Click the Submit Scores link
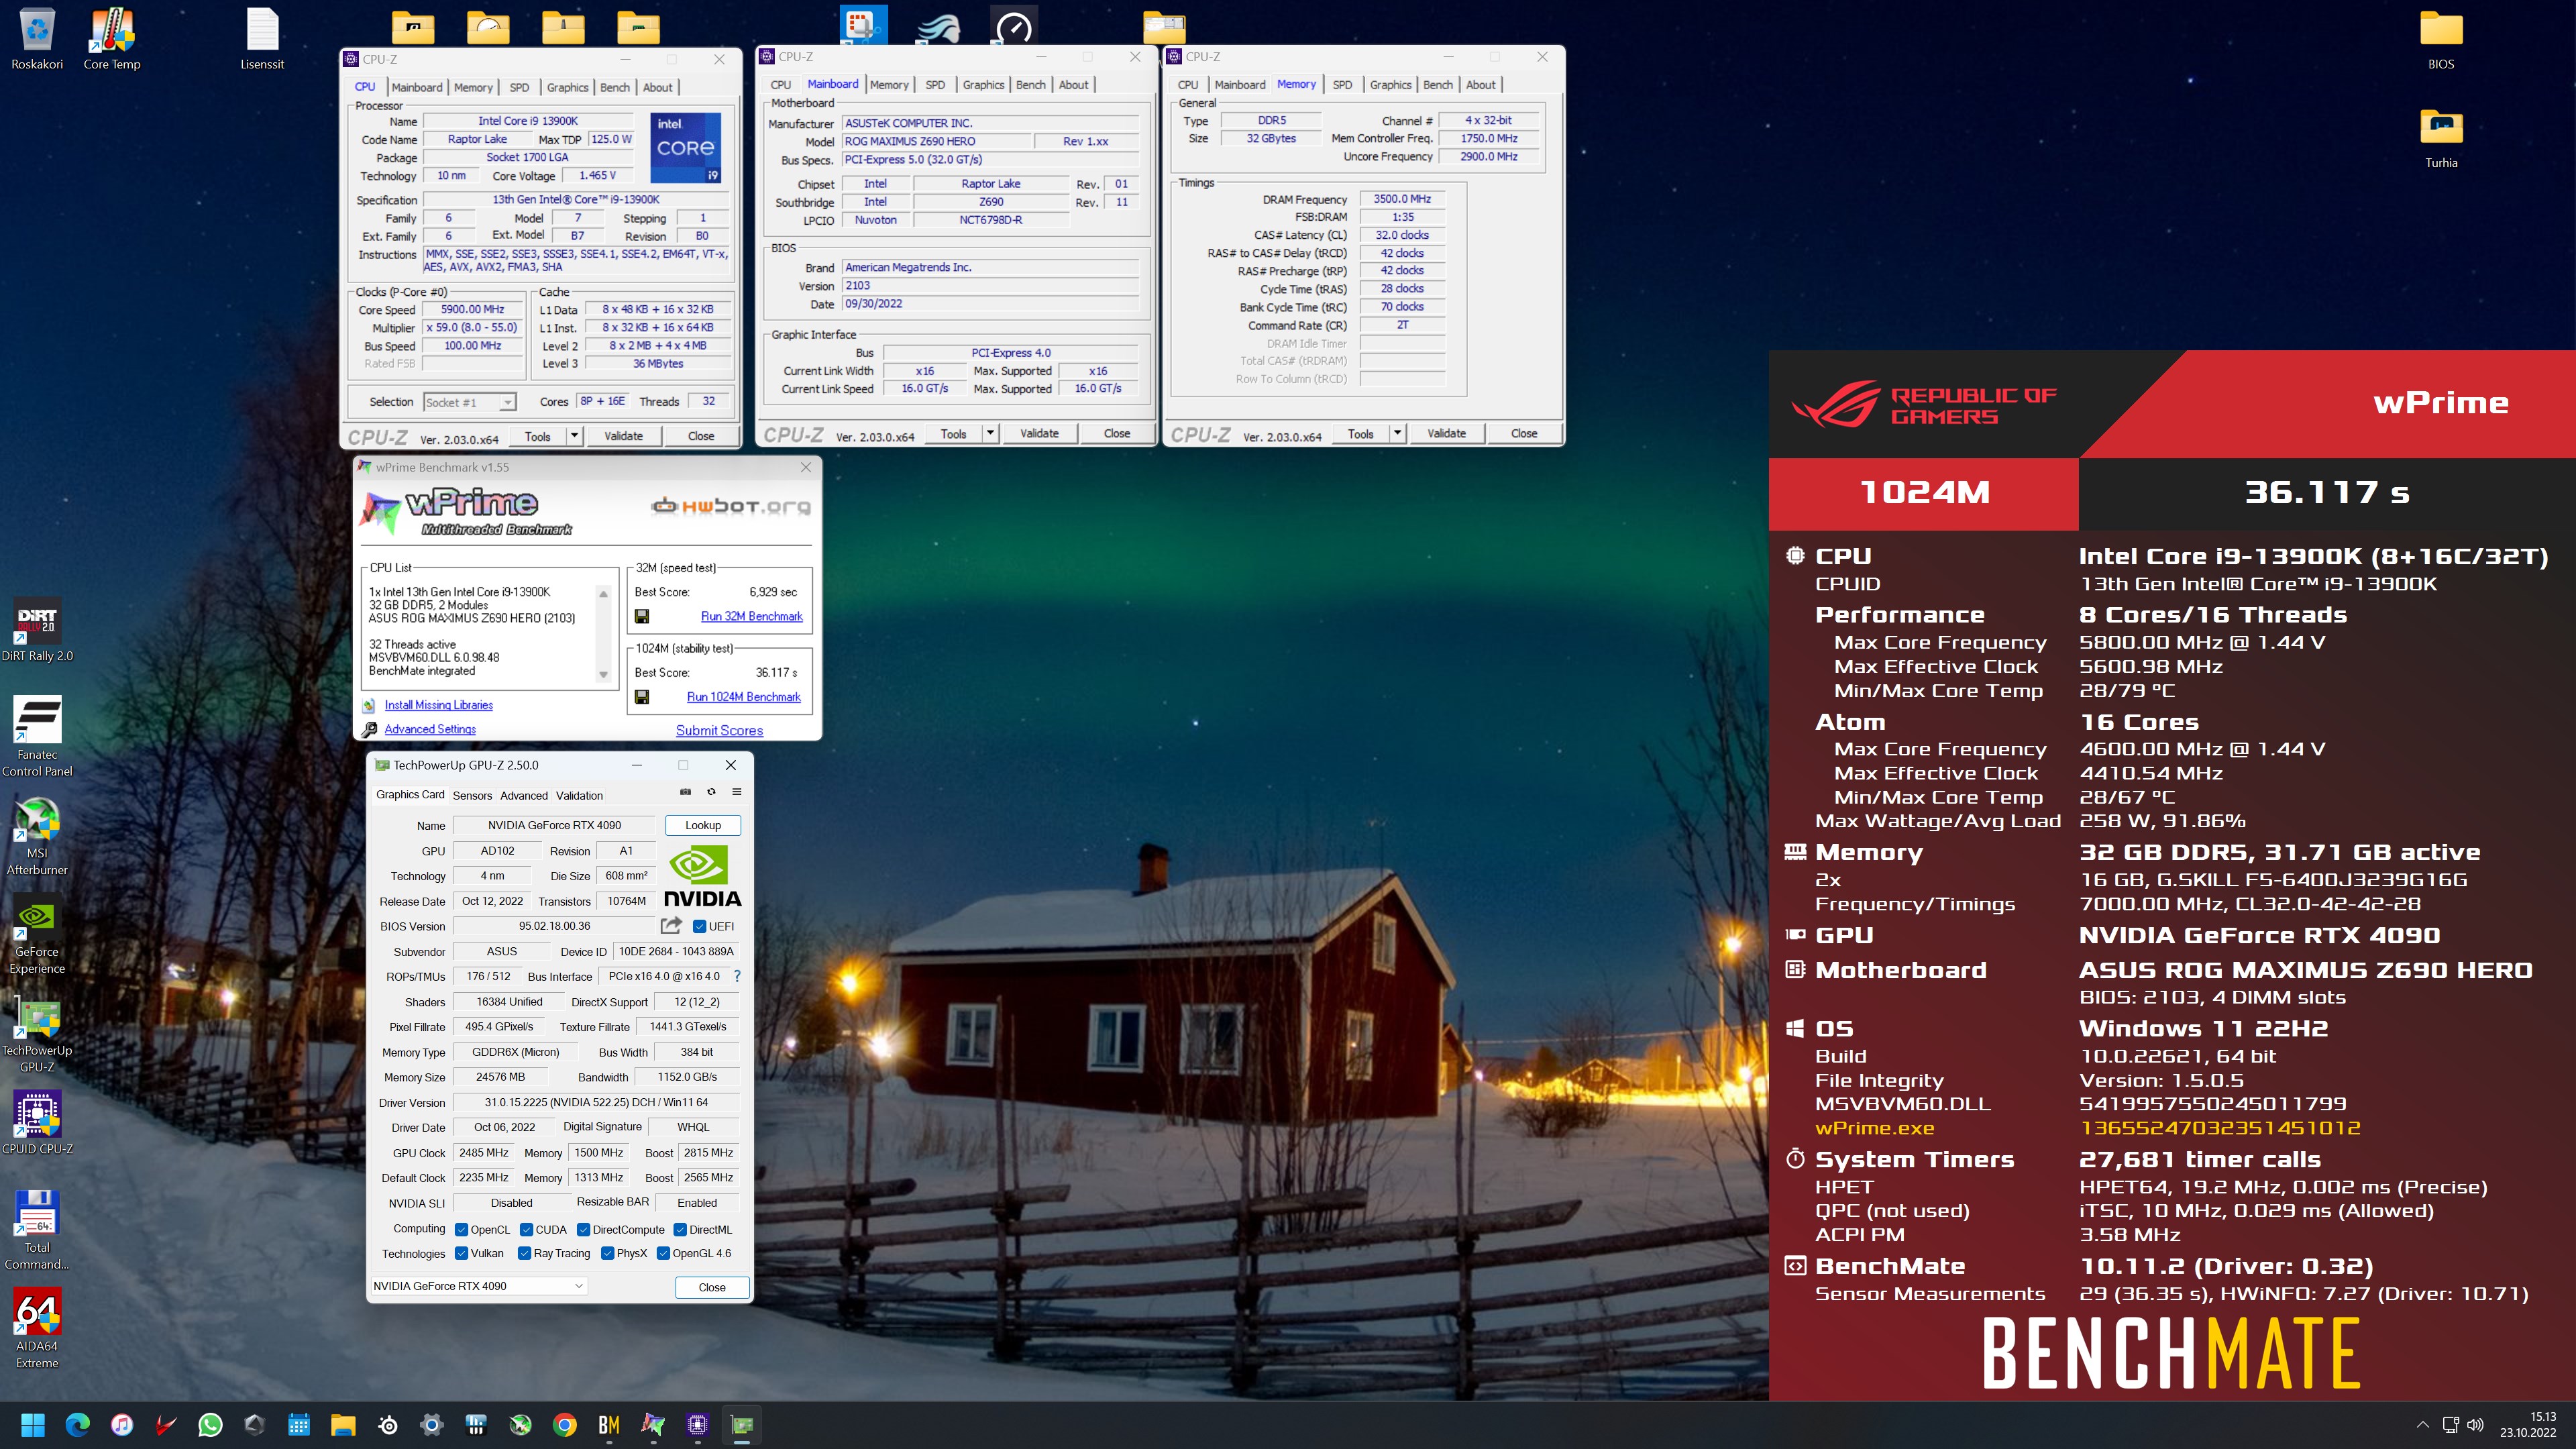This screenshot has width=2576, height=1449. (x=719, y=731)
